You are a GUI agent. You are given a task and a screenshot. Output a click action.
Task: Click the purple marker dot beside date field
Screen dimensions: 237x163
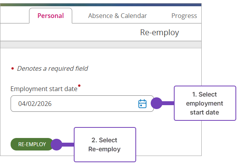coord(157,104)
